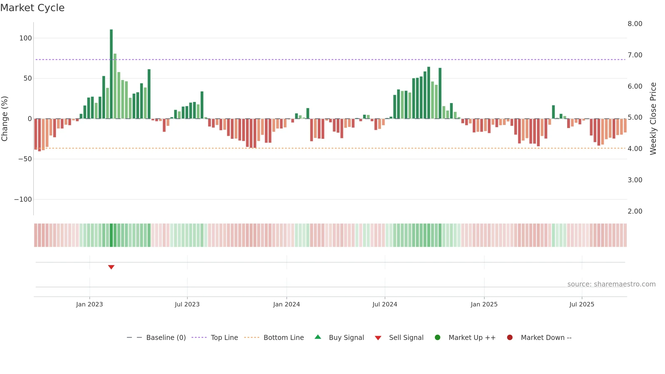Click the 8.00 tick on right axis

pos(635,24)
